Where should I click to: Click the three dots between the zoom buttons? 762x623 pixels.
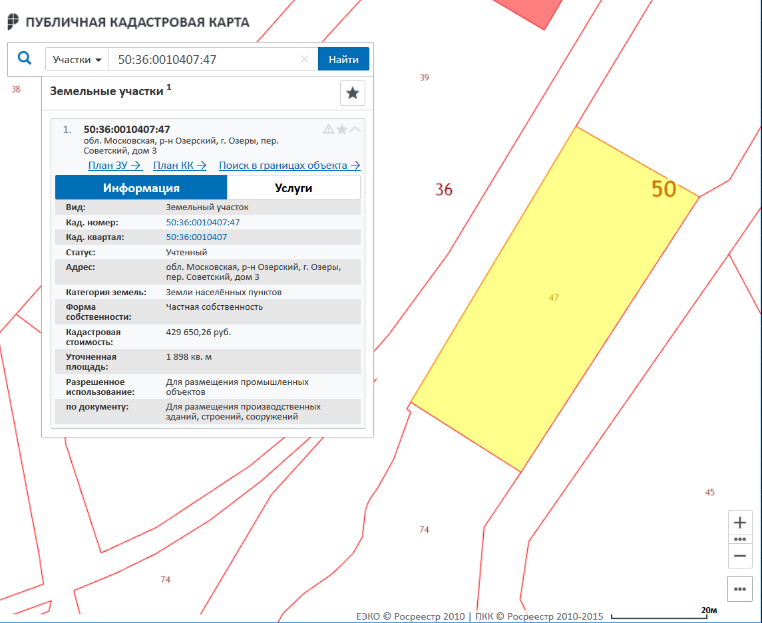tap(740, 539)
